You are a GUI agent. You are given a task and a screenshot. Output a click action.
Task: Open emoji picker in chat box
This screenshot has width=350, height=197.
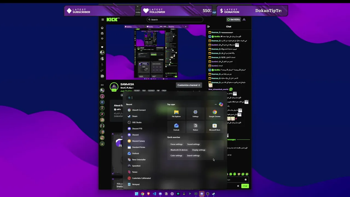pyautogui.click(x=246, y=180)
